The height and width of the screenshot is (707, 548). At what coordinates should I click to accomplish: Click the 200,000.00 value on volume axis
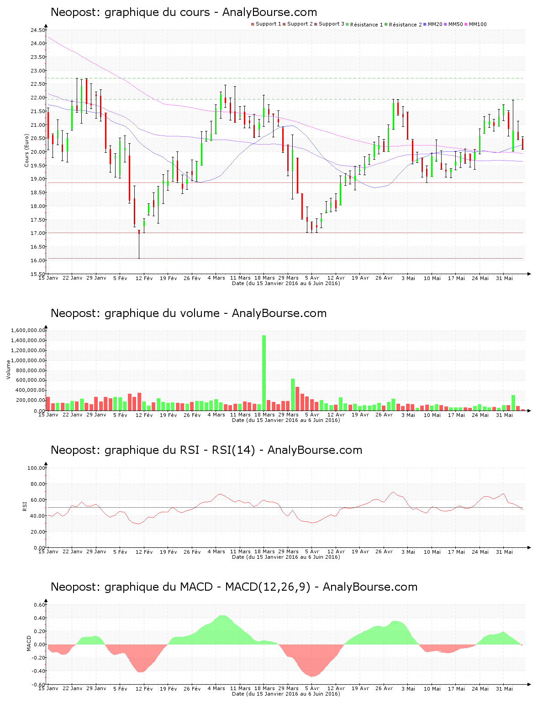(32, 401)
